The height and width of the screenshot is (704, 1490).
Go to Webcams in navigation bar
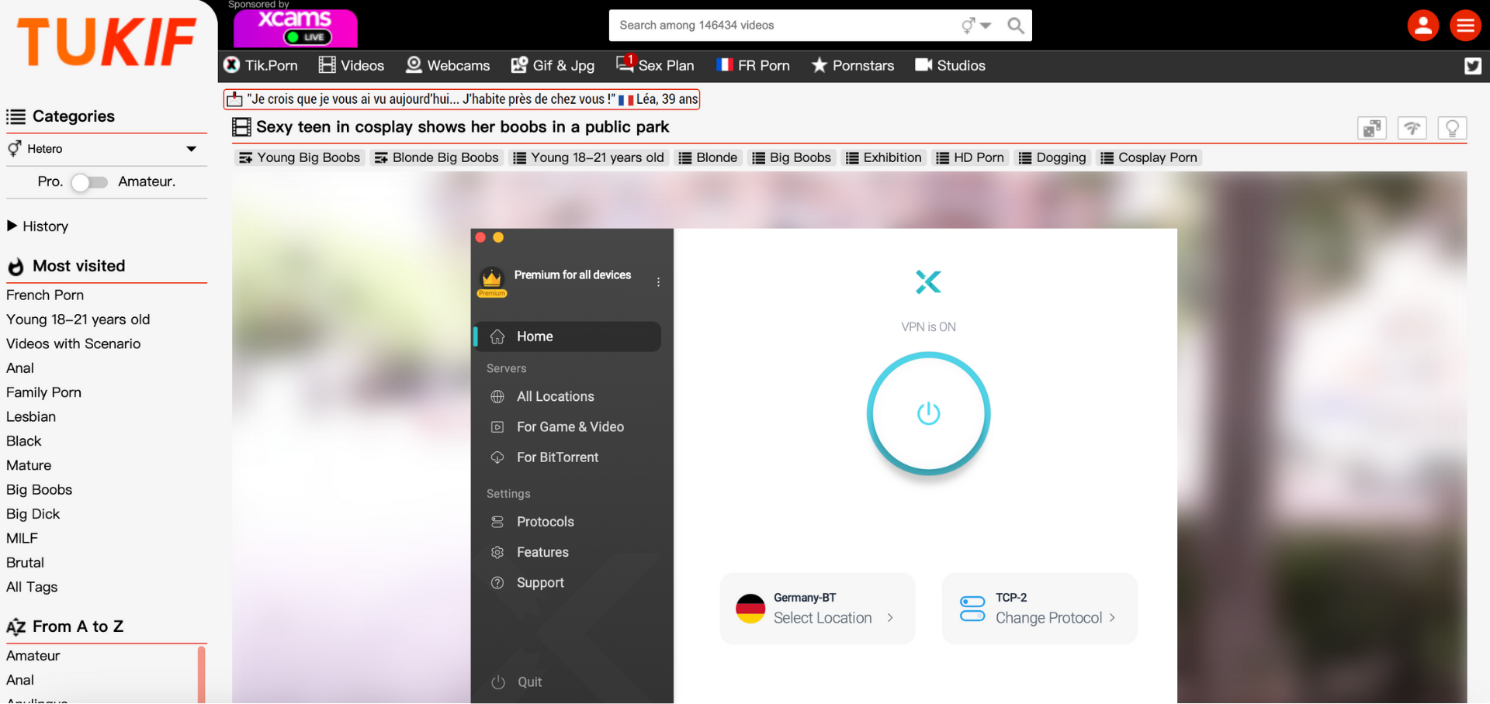[448, 66]
